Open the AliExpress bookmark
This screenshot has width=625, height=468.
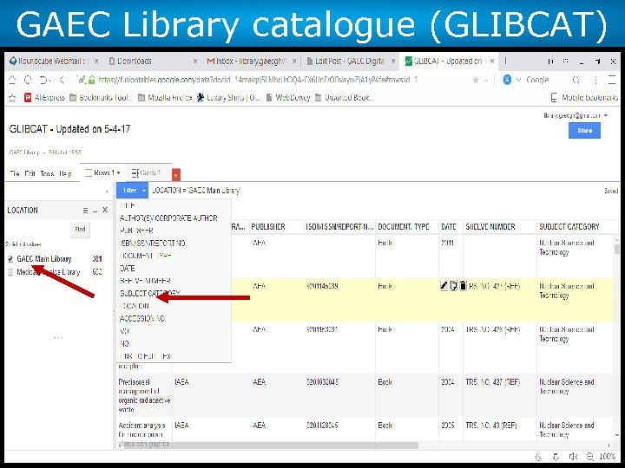coord(44,97)
